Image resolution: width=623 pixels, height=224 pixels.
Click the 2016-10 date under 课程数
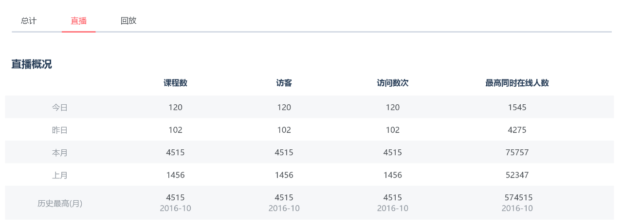click(x=175, y=208)
